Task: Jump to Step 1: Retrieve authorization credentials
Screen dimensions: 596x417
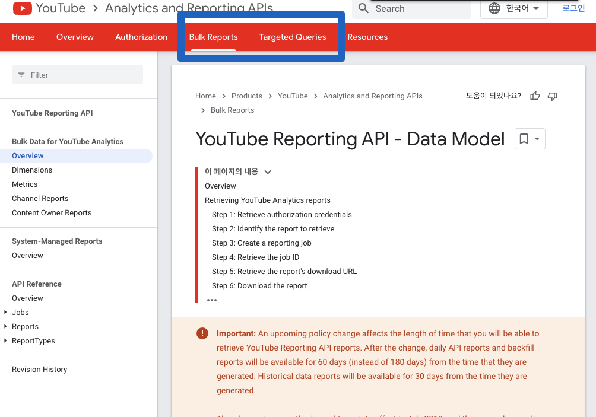Action: (x=281, y=215)
